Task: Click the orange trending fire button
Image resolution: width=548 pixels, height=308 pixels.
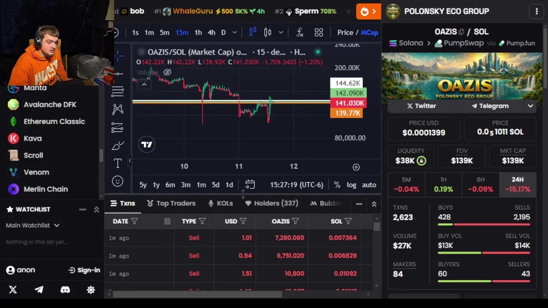Action: pyautogui.click(x=368, y=12)
